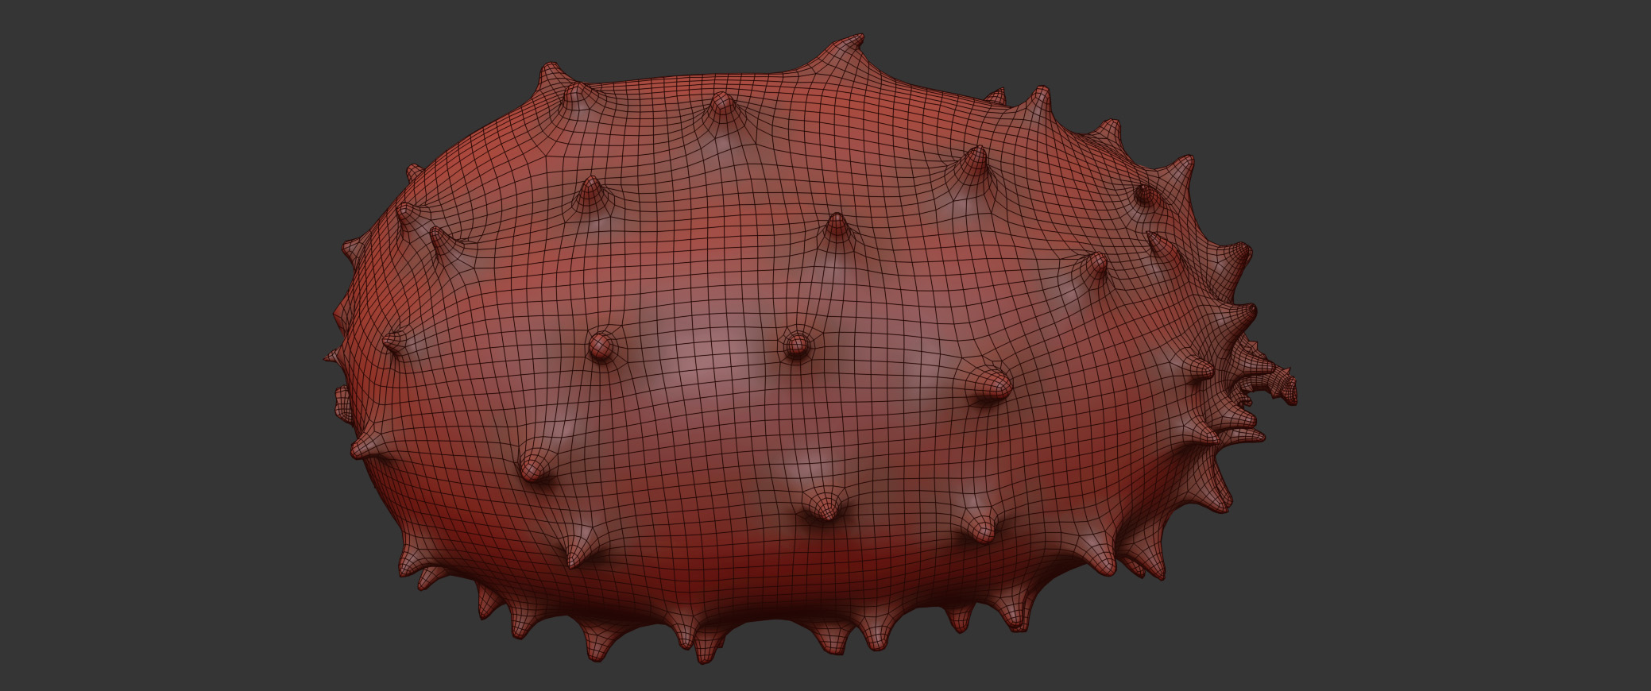Click the dark-tipped spike near the upper-right edge
Screen dimensions: 1651x691
tap(1145, 194)
